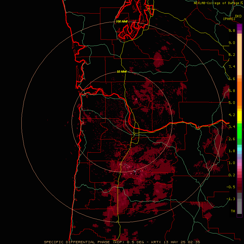
Task: Click the 6.6 value on color scale
Action: pyautogui.click(x=232, y=79)
